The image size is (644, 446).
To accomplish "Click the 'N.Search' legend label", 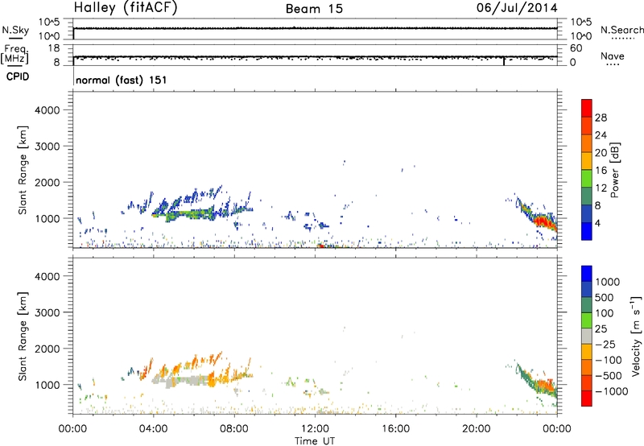I will pos(621,30).
